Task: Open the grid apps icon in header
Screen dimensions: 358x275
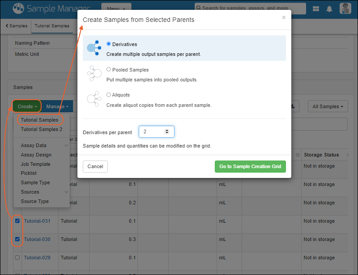Action: 316,8
